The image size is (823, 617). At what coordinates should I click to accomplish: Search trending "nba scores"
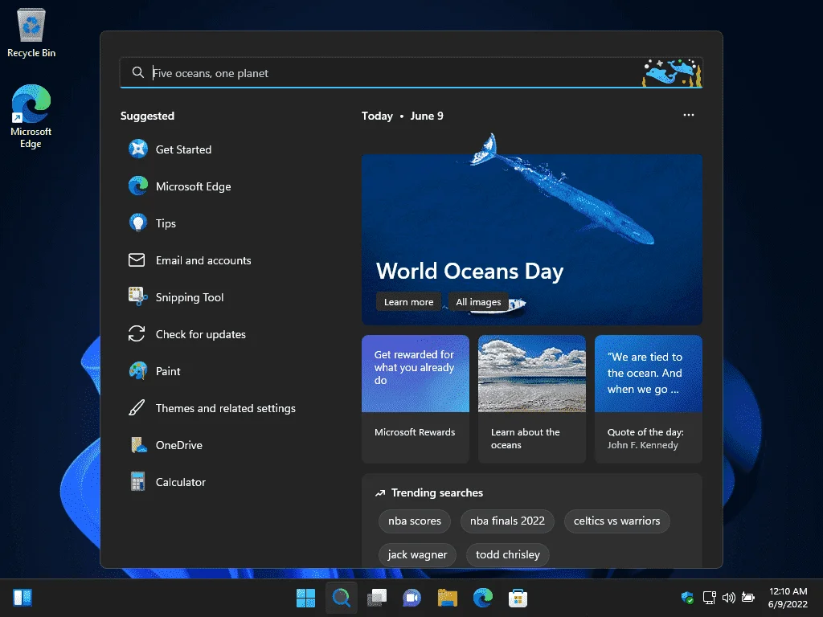coord(415,521)
